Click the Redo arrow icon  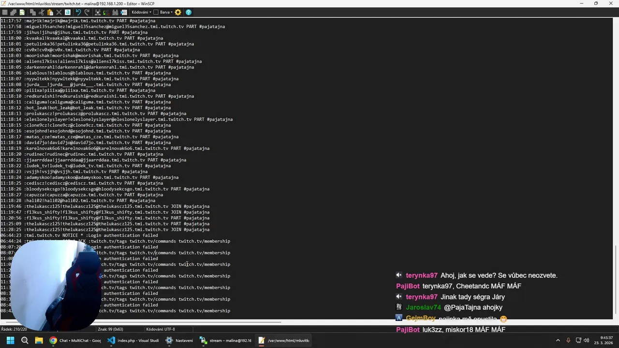[87, 12]
